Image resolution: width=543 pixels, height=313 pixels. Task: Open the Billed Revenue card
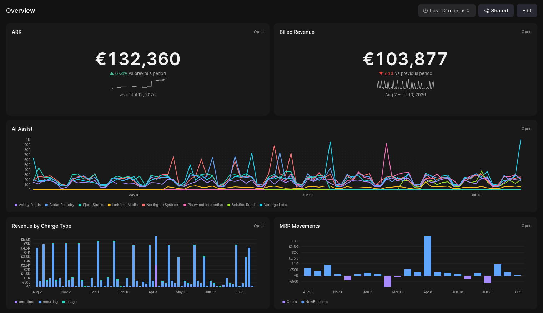527,32
